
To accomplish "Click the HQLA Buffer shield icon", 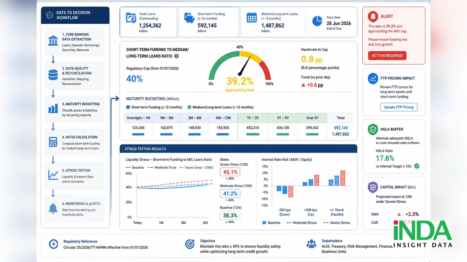I will pyautogui.click(x=373, y=130).
